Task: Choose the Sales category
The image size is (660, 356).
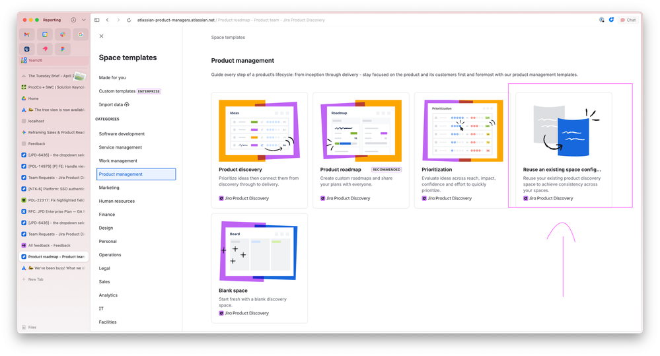Action: tap(104, 282)
